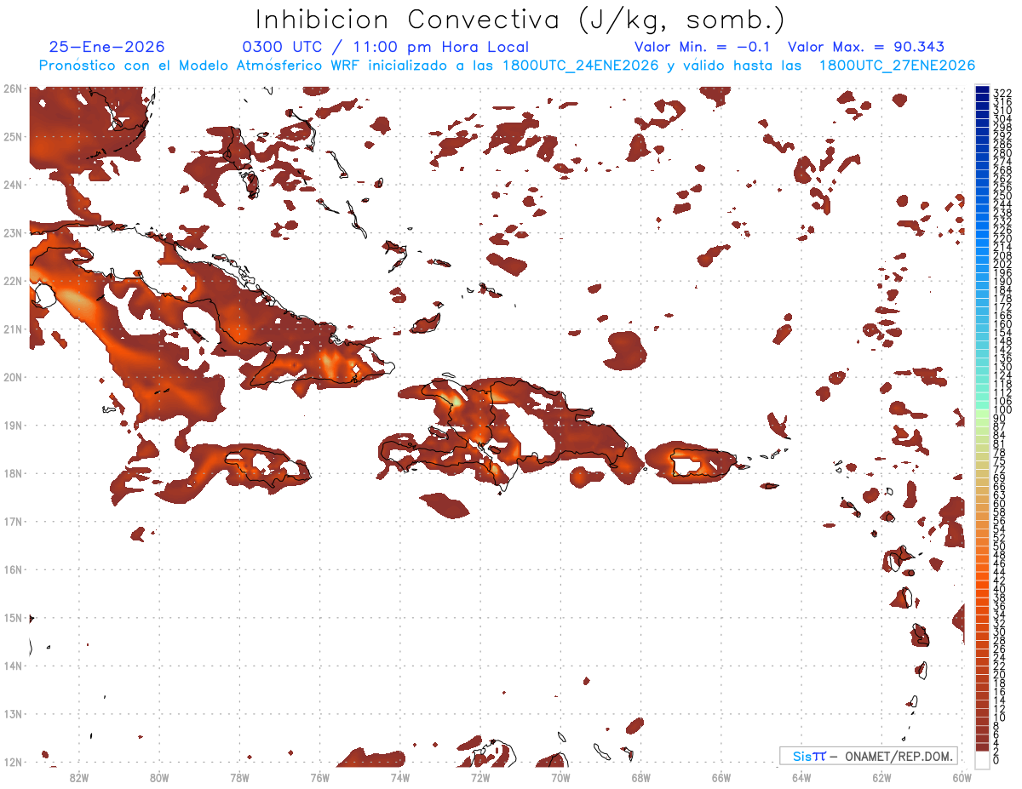
Task: Click the 62W longitude label
Action: pyautogui.click(x=881, y=777)
